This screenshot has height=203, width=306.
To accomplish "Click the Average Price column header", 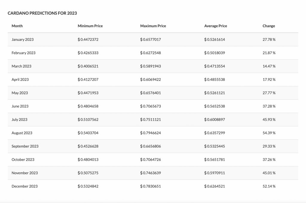I will tap(216, 26).
